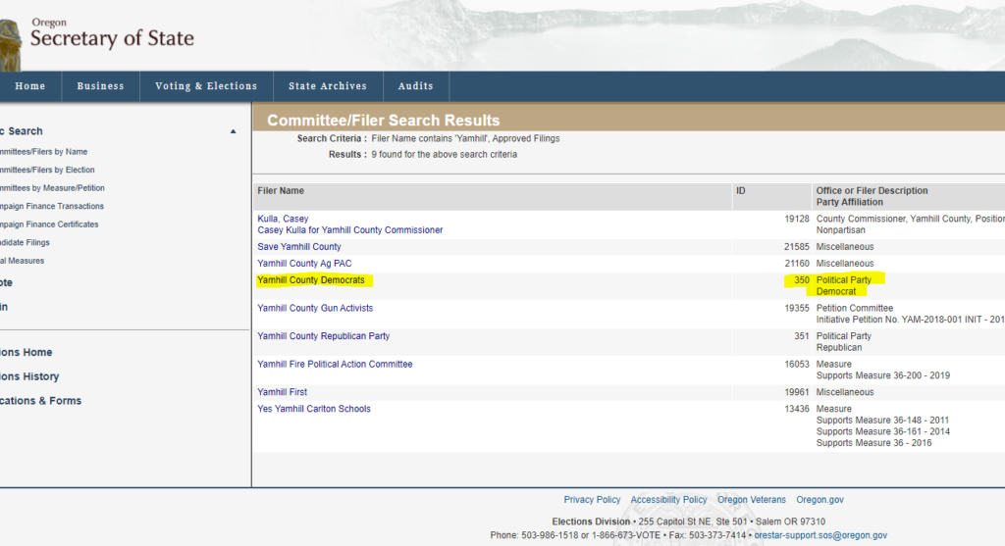The image size is (1005, 546).
Task: Open the Oregon Veterans footer link
Action: 751,500
